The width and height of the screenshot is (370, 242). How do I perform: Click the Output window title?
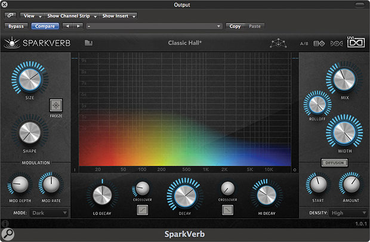pos(182,5)
